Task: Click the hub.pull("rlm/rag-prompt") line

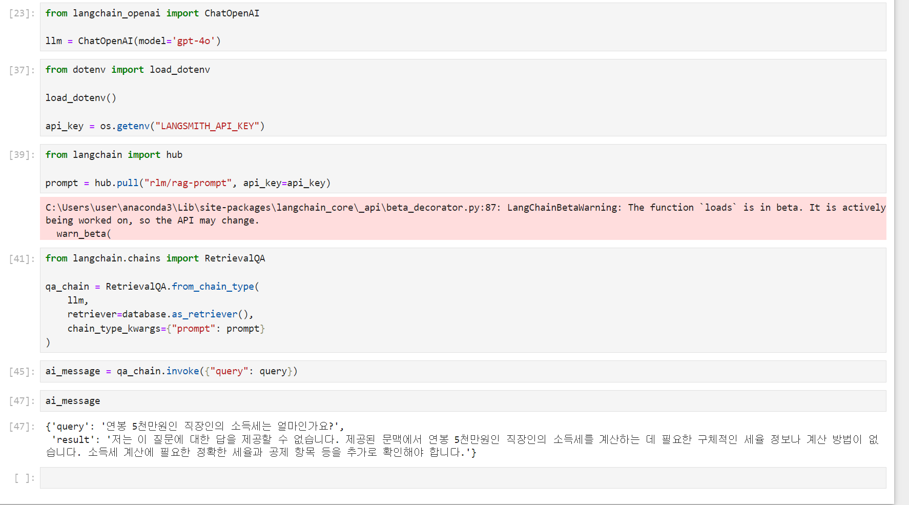Action: click(188, 183)
